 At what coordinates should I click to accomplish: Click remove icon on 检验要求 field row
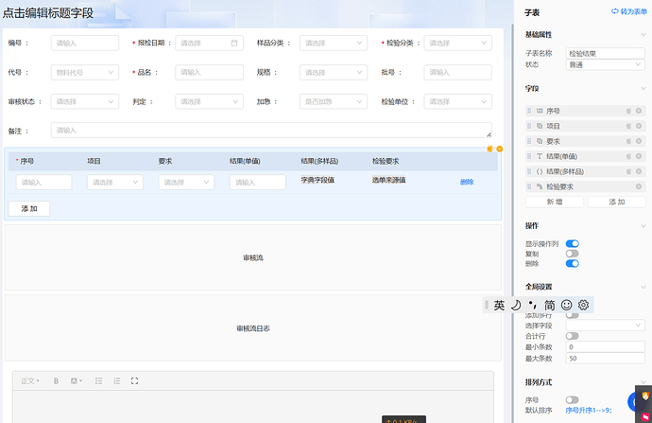pos(639,186)
